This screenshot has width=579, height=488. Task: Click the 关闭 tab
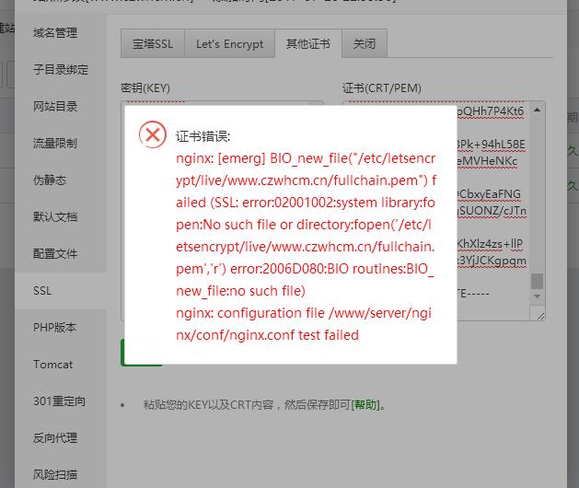[365, 44]
